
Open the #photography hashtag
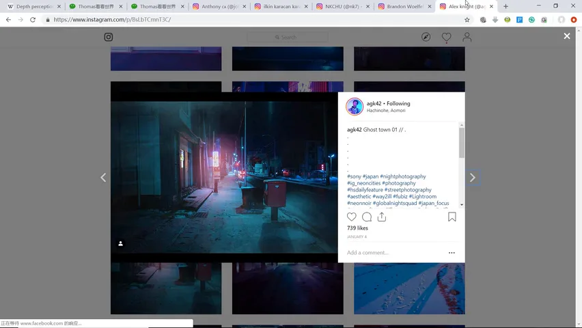coord(399,183)
